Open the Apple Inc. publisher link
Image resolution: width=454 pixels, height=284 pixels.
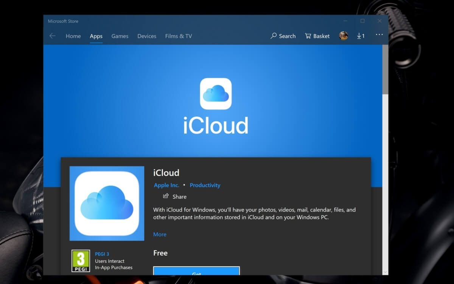click(166, 185)
